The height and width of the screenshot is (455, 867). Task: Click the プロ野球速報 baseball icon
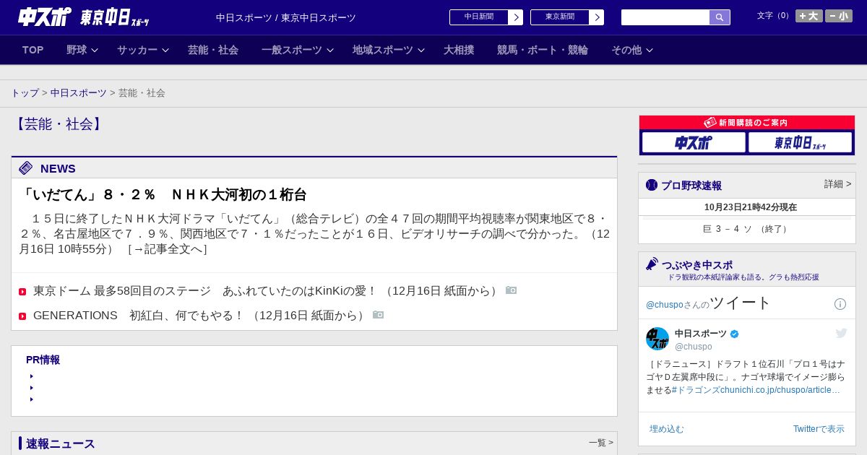pos(652,185)
